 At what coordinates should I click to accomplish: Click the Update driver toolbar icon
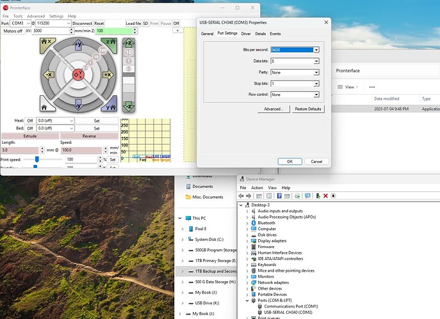(297, 196)
